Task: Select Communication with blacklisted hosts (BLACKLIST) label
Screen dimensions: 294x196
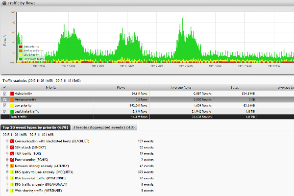Action: 52,141
